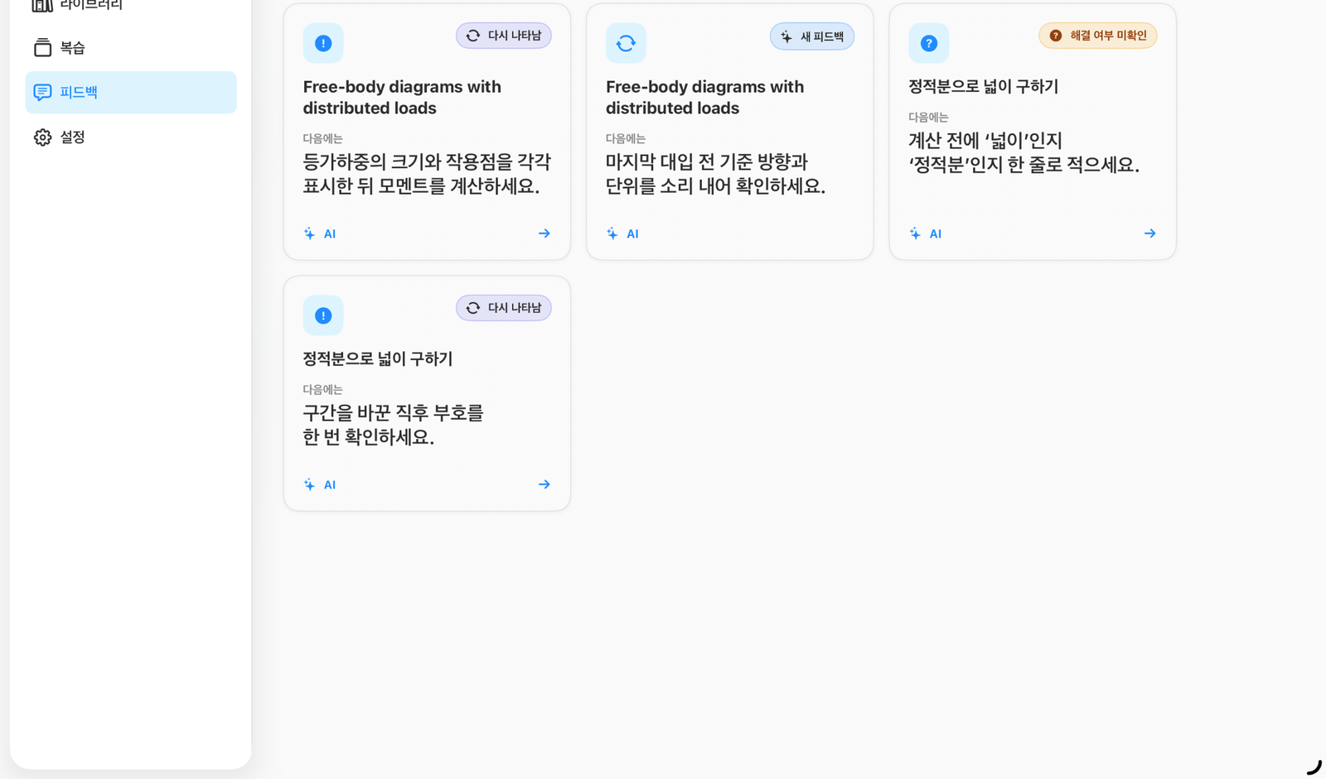Open 설정 settings in sidebar

click(131, 137)
